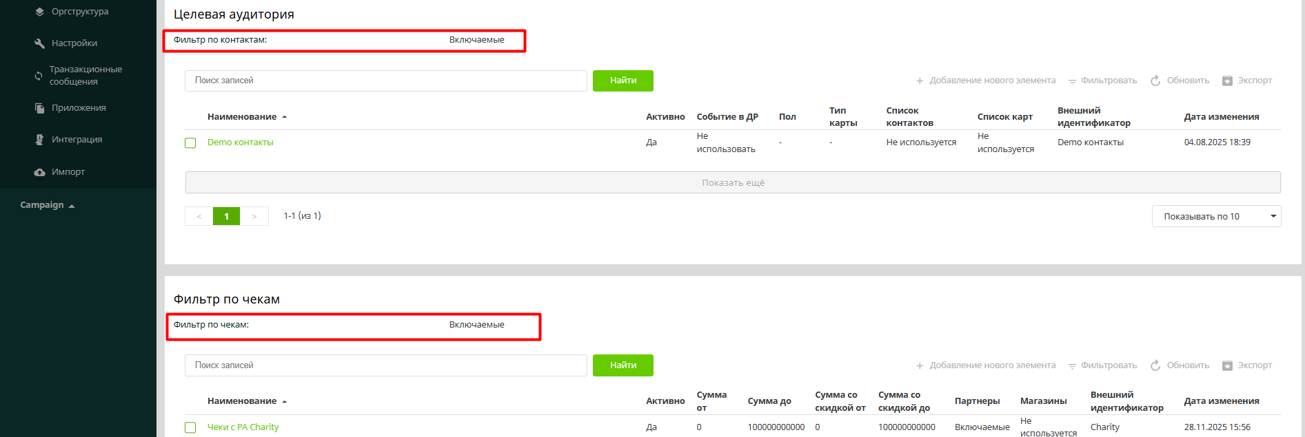Click the Показать ещё bar
This screenshot has width=1305, height=437.
[732, 182]
